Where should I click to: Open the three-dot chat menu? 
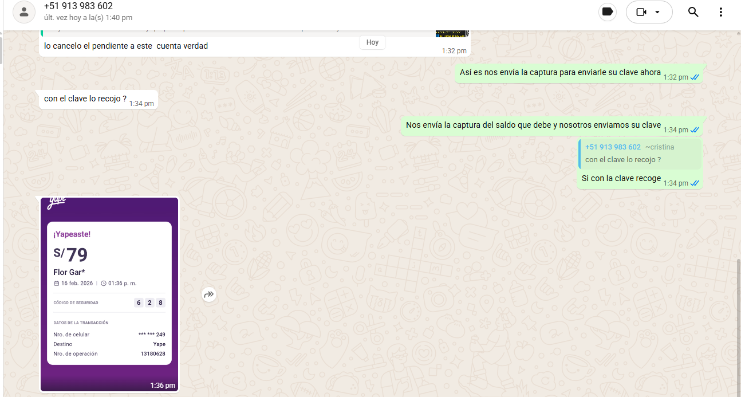(720, 12)
